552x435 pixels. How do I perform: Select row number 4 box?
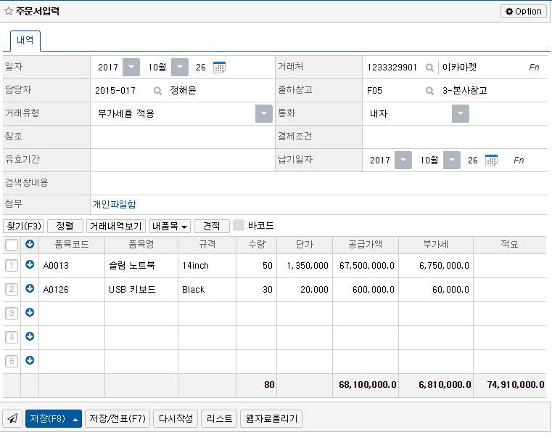[12, 338]
